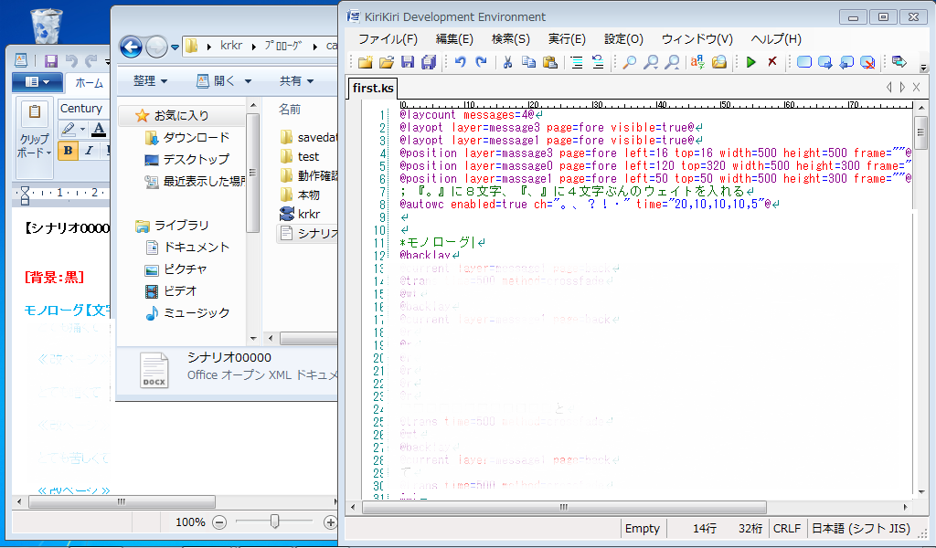Click Find Previous magnifier icon
This screenshot has width=936, height=548.
click(672, 62)
